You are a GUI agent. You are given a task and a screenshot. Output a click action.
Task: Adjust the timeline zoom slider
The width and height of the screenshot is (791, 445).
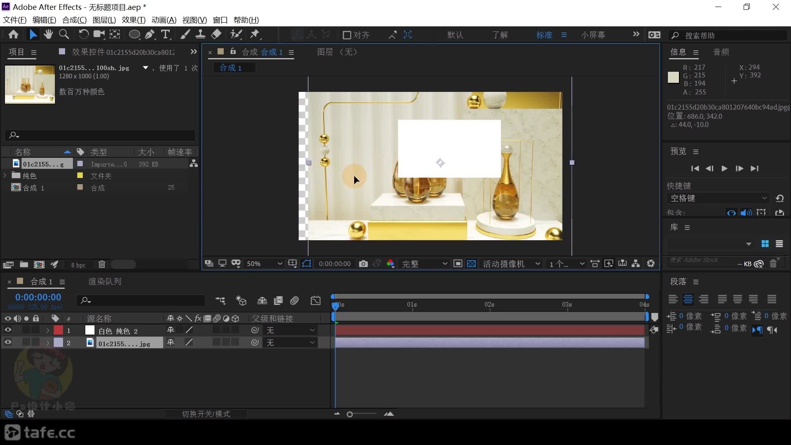(x=350, y=414)
